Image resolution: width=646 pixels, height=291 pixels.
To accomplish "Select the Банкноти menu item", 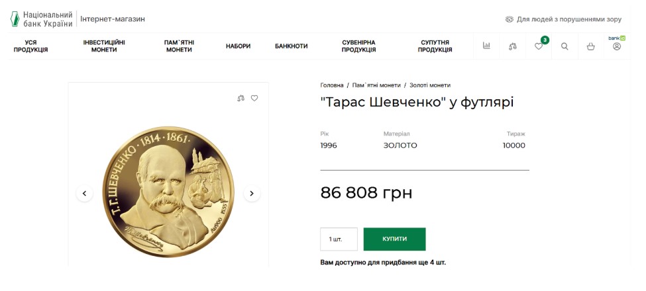I will [292, 46].
